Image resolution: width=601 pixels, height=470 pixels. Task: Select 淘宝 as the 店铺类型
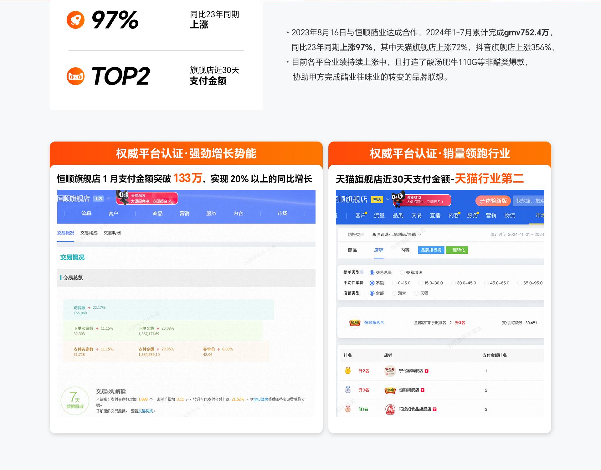pyautogui.click(x=394, y=293)
